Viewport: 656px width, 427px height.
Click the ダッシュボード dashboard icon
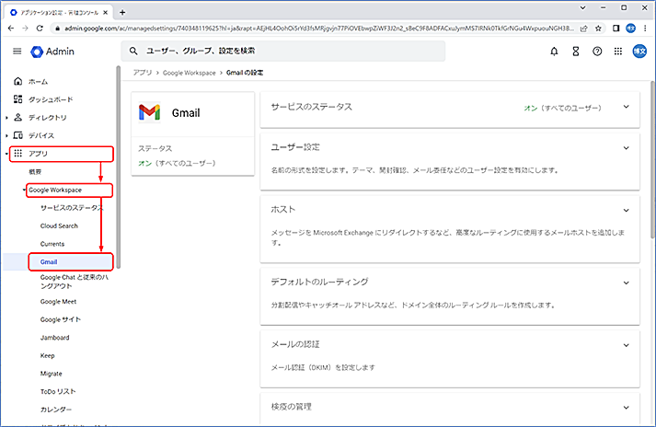(x=17, y=99)
